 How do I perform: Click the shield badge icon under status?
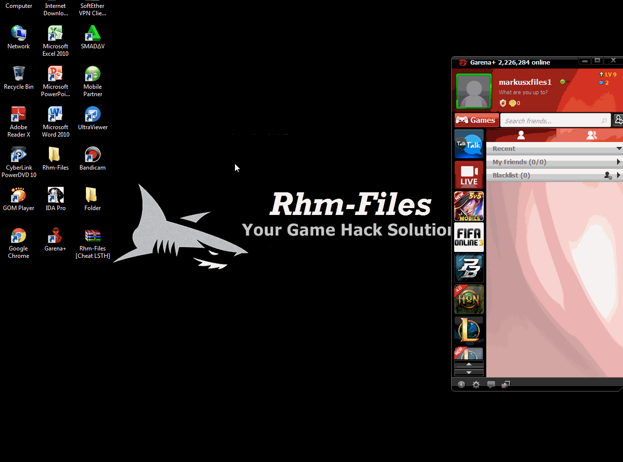coord(503,103)
